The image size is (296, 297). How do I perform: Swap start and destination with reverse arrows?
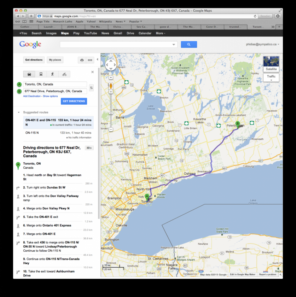[91, 88]
